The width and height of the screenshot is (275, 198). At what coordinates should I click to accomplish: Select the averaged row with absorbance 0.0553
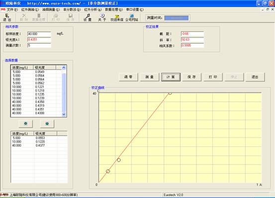[x=39, y=138]
